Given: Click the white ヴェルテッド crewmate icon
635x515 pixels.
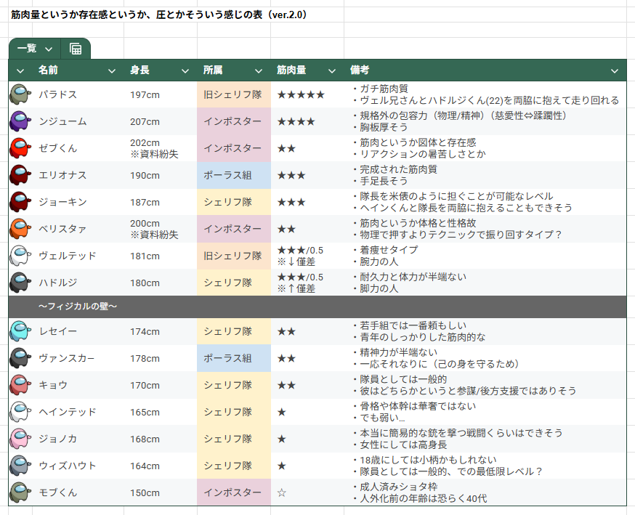Looking at the screenshot, I should (20, 256).
